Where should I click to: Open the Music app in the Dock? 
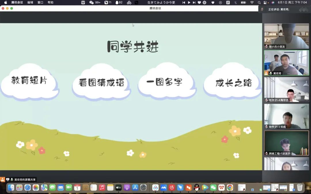tap(102, 188)
